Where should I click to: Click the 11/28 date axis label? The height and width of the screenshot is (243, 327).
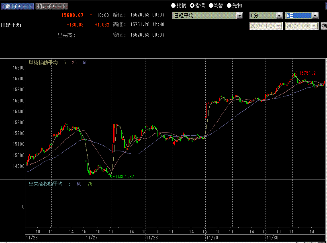click(x=152, y=238)
